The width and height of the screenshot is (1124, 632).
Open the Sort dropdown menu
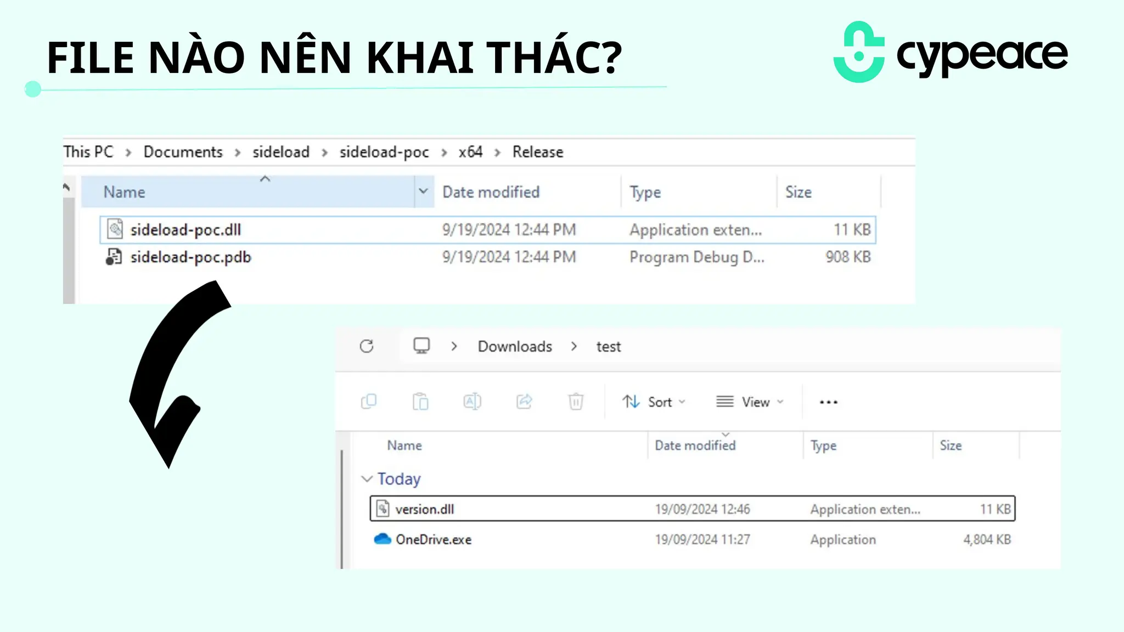pyautogui.click(x=654, y=402)
